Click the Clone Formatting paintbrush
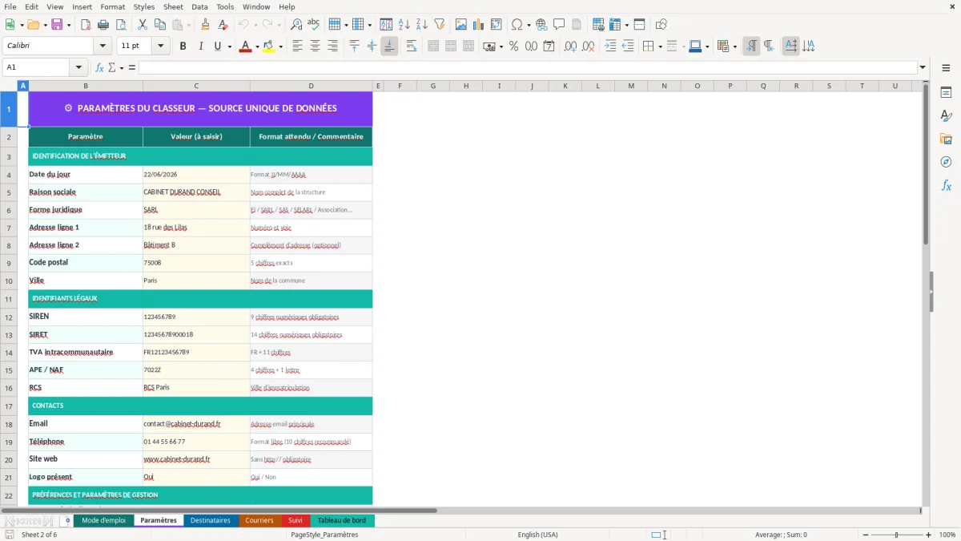 point(205,25)
